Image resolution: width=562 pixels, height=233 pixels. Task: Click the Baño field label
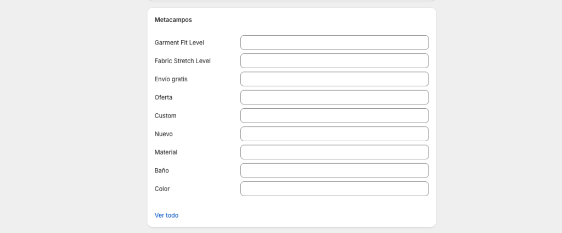click(x=162, y=170)
